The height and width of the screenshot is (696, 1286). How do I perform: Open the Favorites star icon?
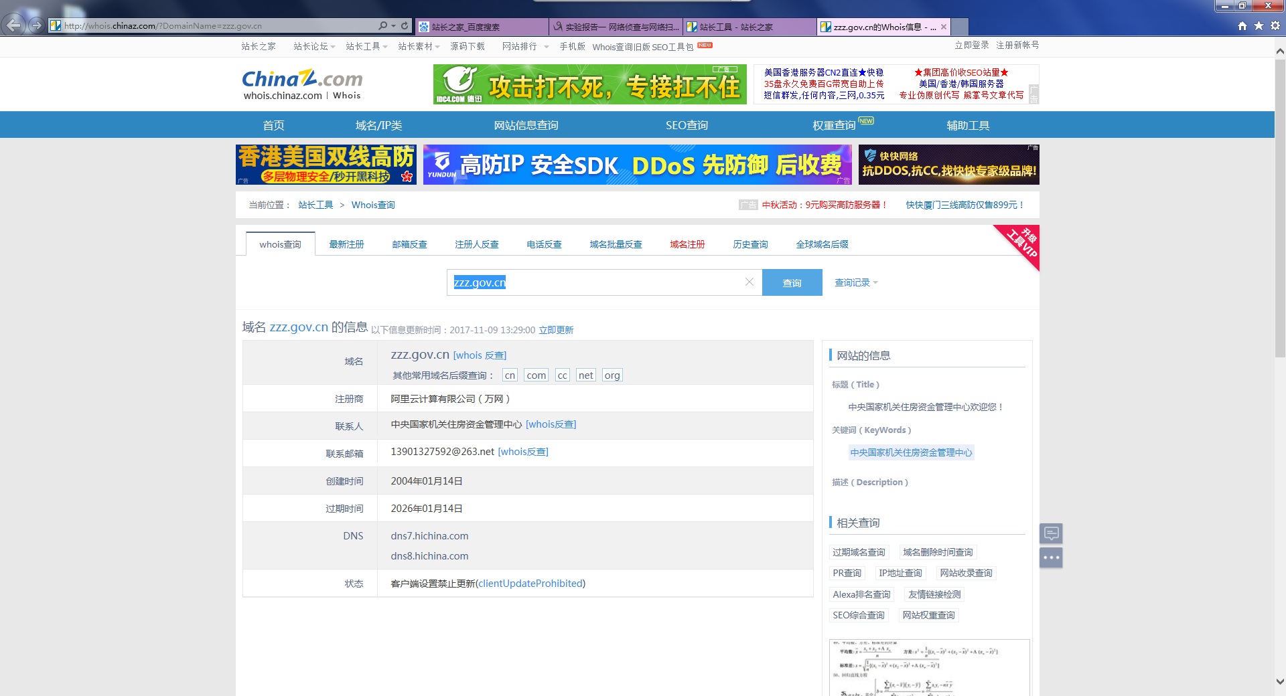tap(1259, 25)
